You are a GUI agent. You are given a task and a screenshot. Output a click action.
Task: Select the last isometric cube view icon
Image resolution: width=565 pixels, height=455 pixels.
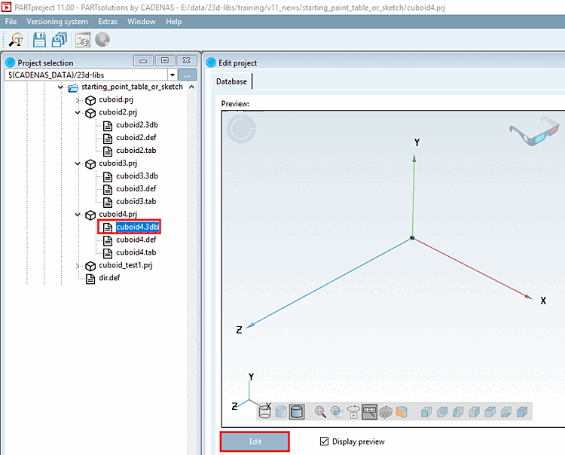522,412
